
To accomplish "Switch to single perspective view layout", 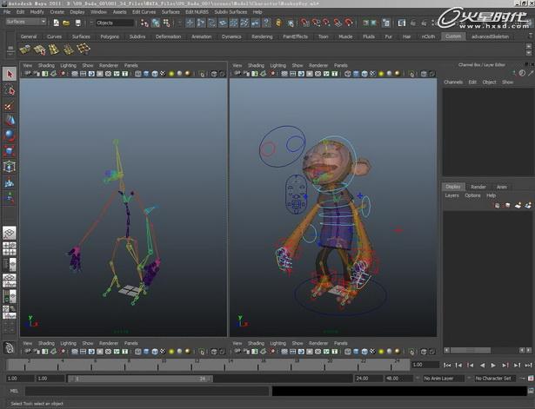I will point(10,234).
